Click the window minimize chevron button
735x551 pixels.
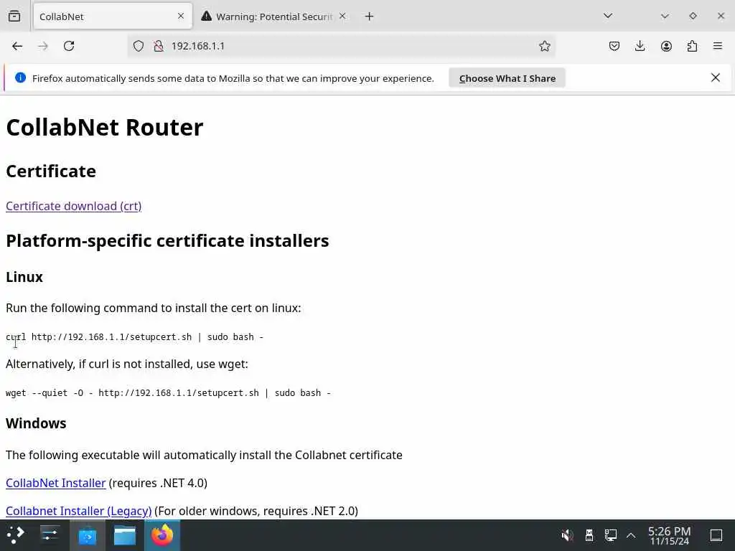coord(665,16)
